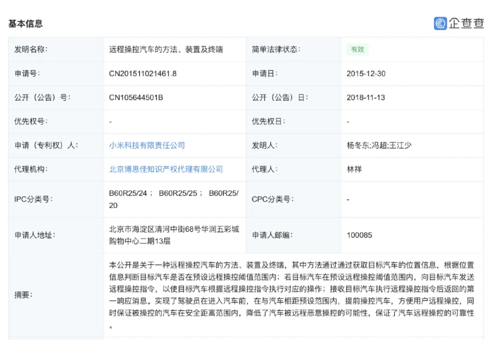This screenshot has height=340, width=488.
Task: Click the 简单法律状态 field label
Action: point(276,49)
